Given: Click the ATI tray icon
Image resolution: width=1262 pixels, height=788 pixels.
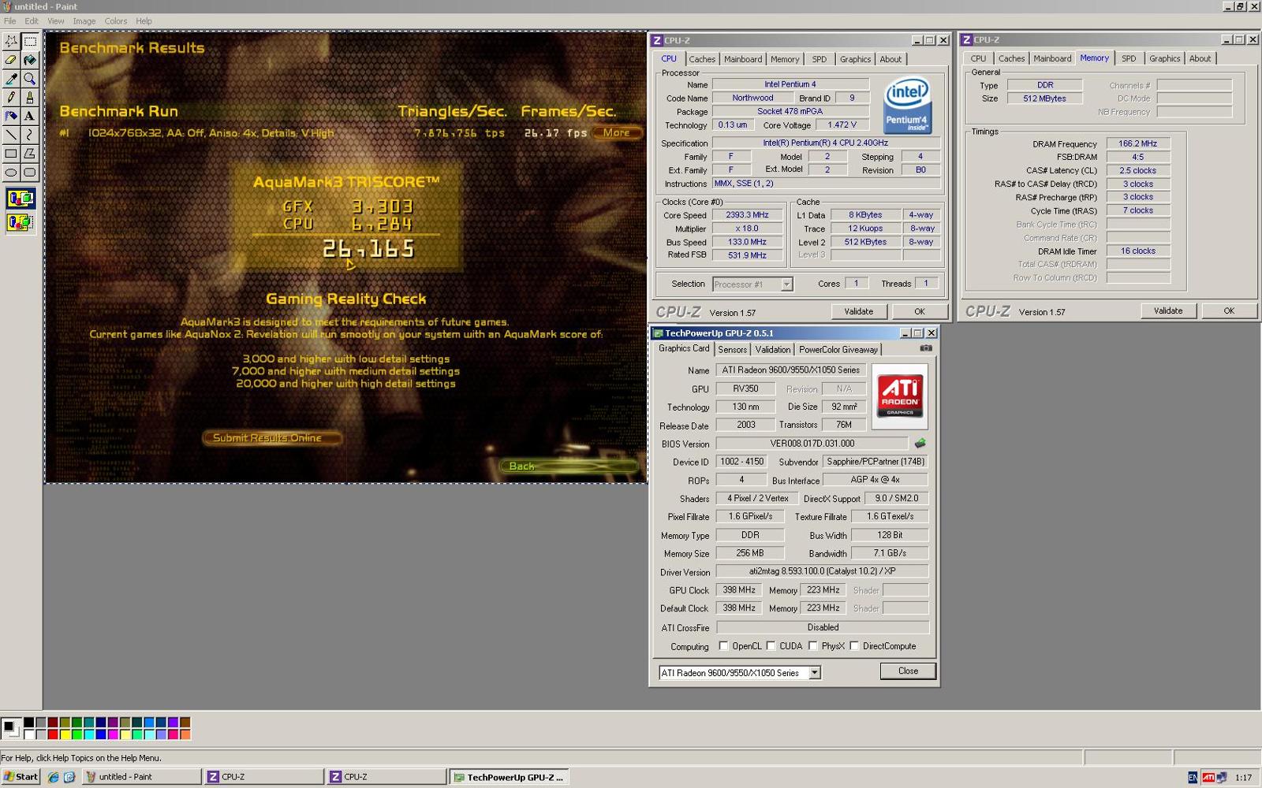Looking at the screenshot, I should [1208, 778].
